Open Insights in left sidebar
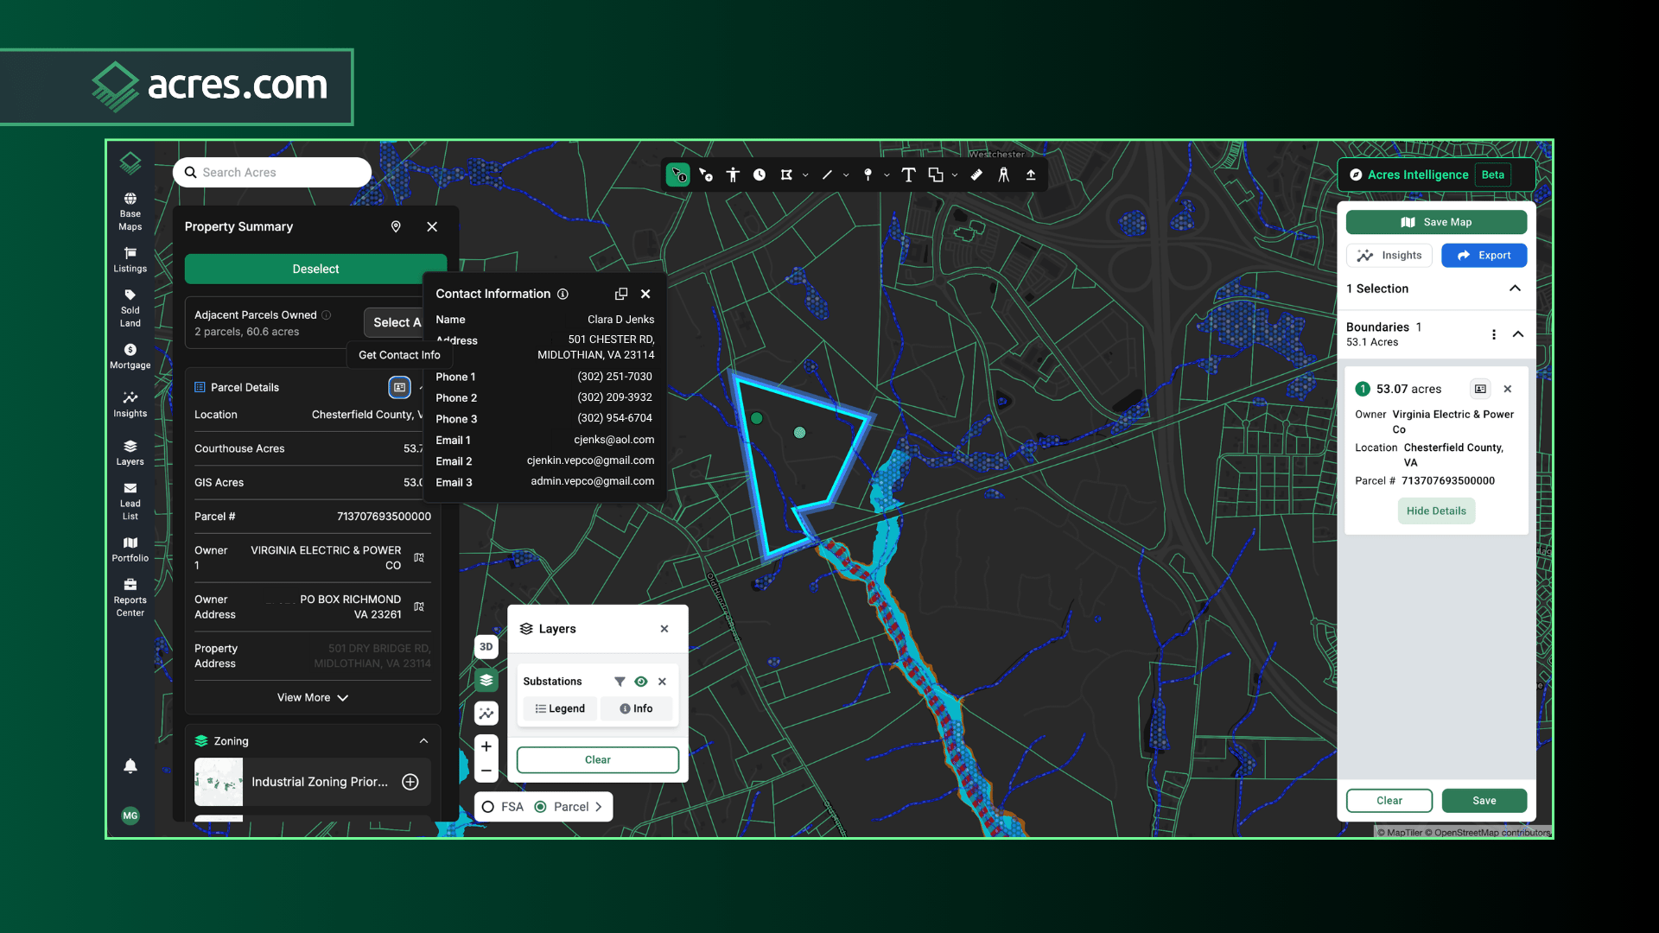Screen dimensions: 1659x933 [130, 405]
